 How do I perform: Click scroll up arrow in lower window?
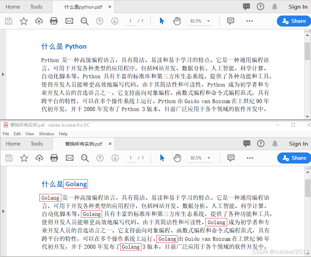point(308,172)
